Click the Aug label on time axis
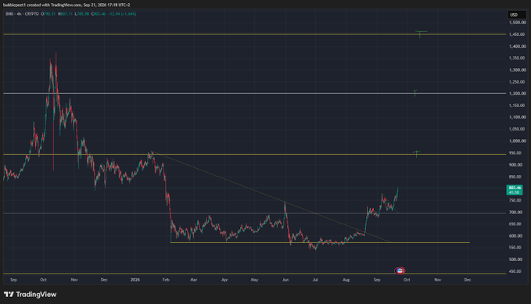 pyautogui.click(x=346, y=280)
